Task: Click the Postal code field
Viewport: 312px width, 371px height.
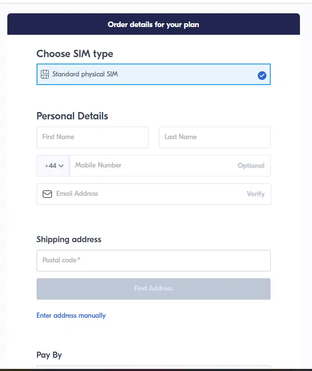Action: click(x=154, y=261)
